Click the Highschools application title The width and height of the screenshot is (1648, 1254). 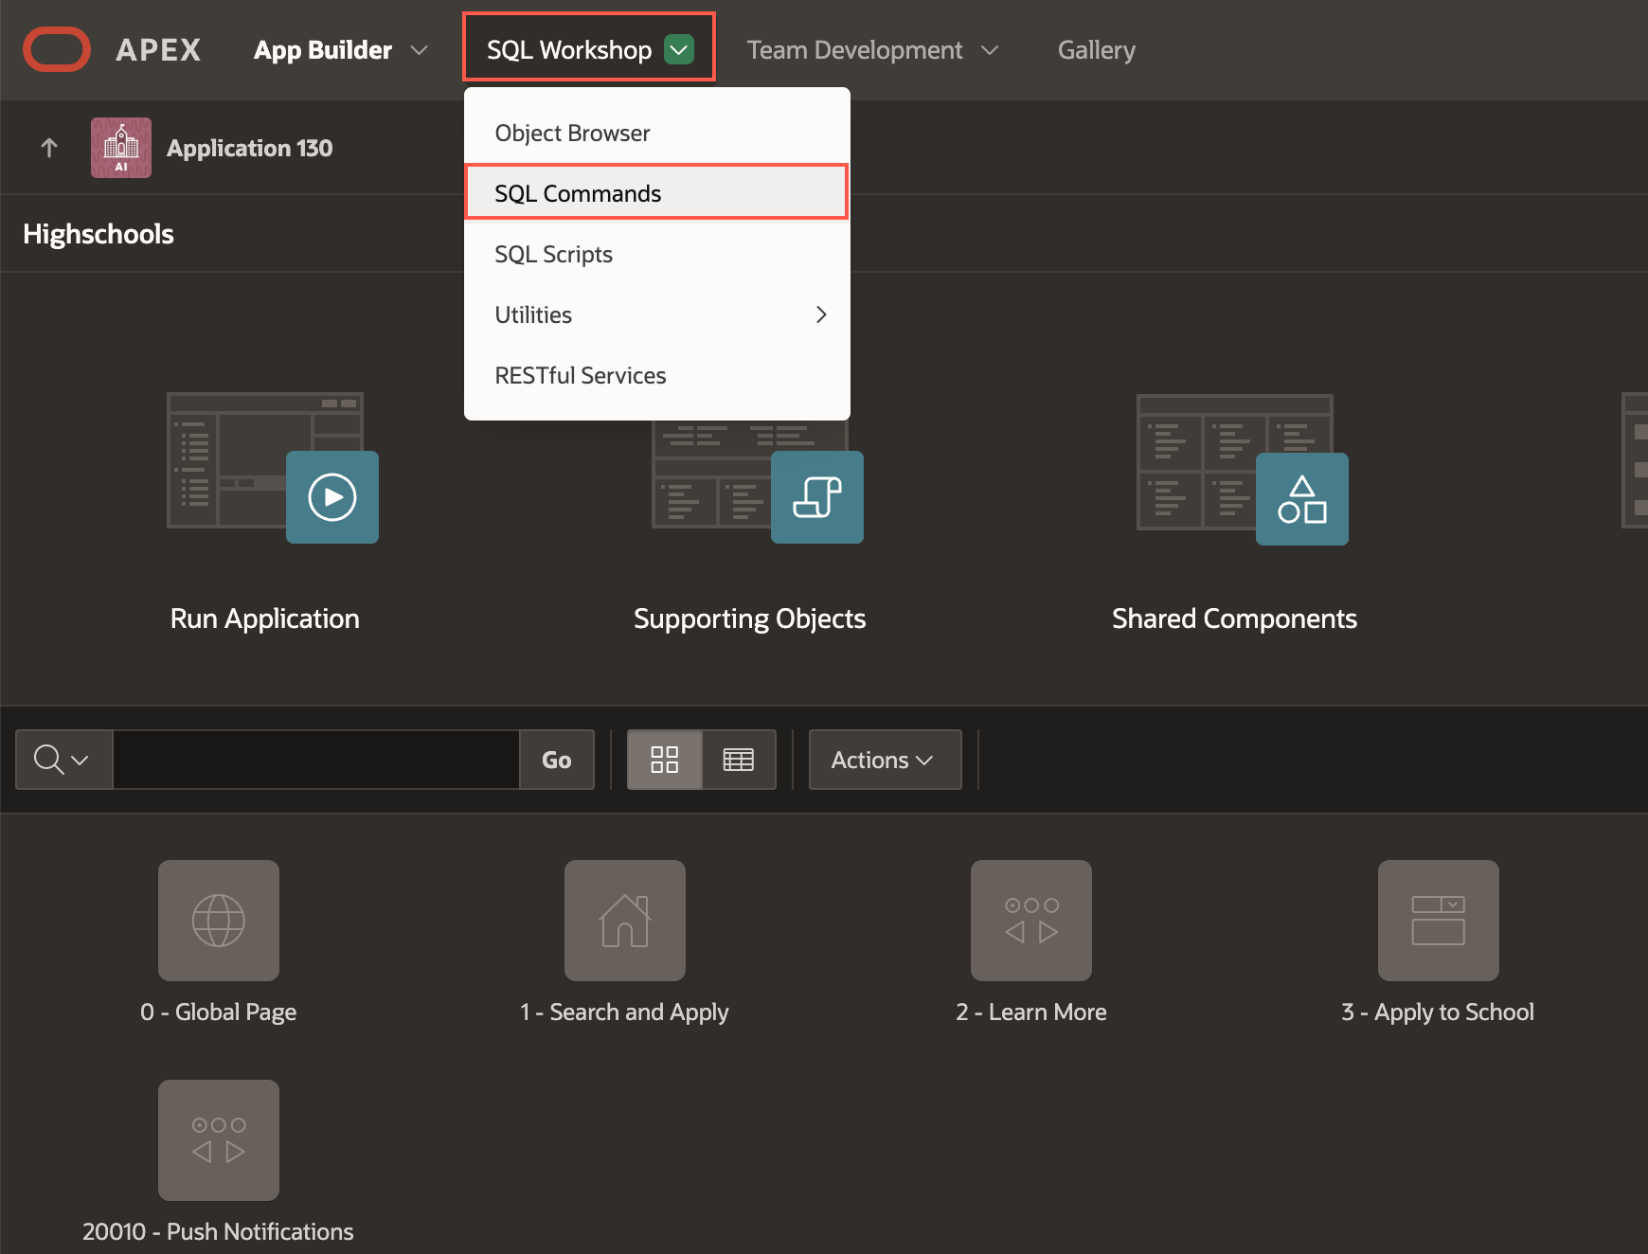pyautogui.click(x=99, y=234)
